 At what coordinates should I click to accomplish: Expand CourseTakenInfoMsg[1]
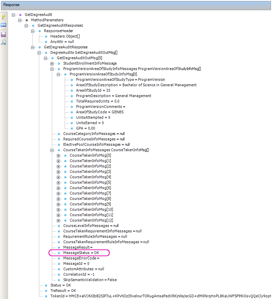pos(59,161)
